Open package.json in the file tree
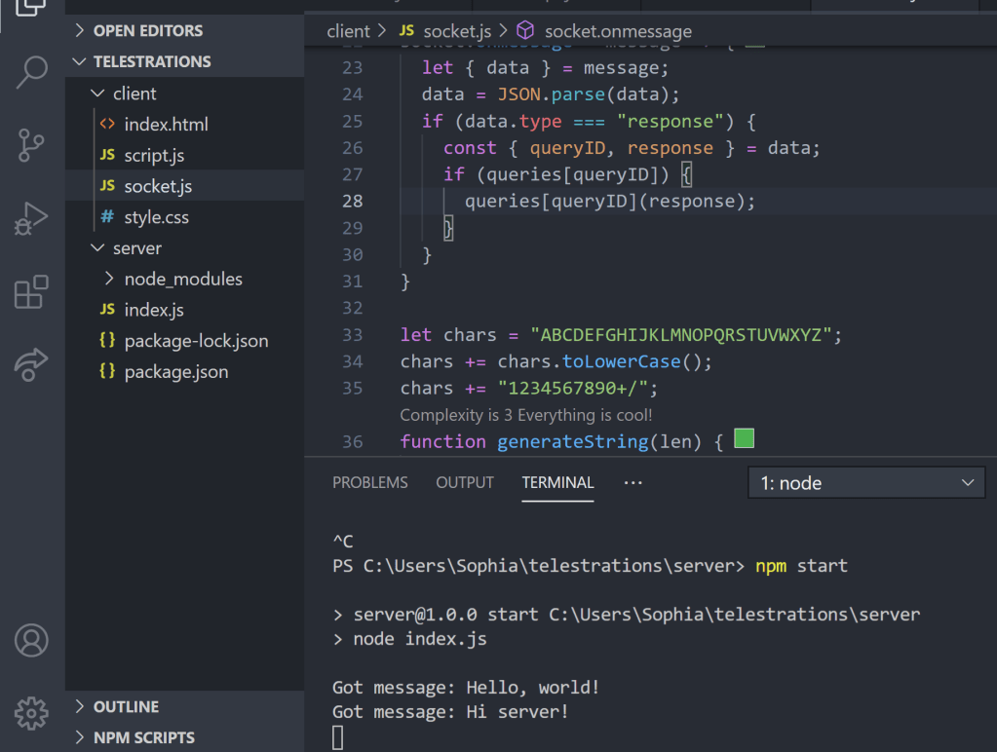Screen dimensions: 997x752 pos(175,372)
